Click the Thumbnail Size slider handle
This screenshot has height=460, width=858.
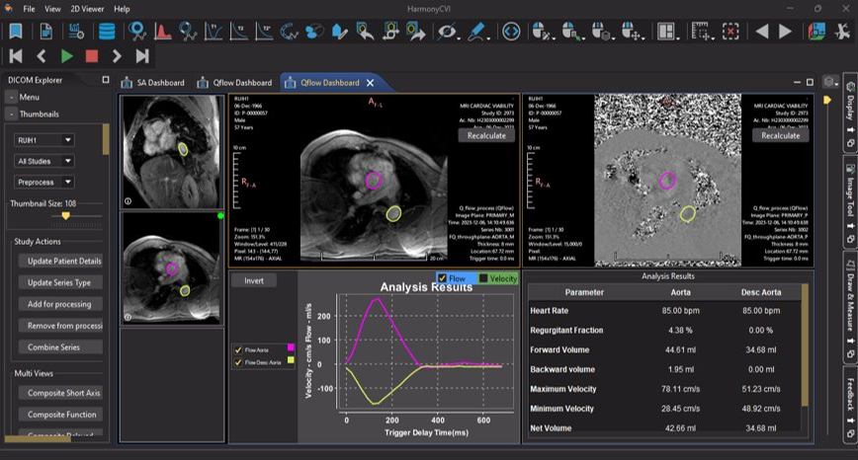66,214
